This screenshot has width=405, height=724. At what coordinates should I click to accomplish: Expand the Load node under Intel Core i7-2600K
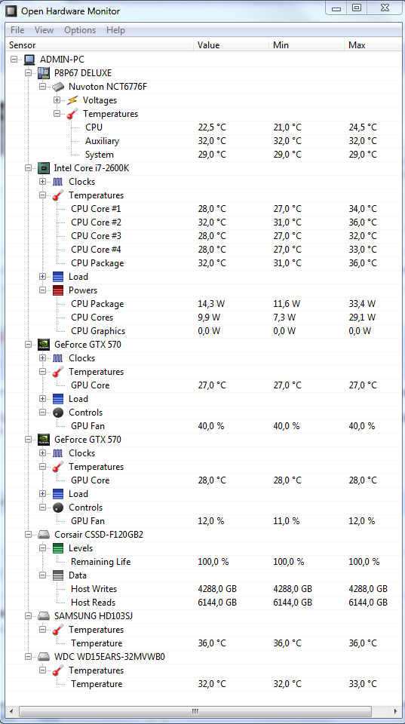42,277
